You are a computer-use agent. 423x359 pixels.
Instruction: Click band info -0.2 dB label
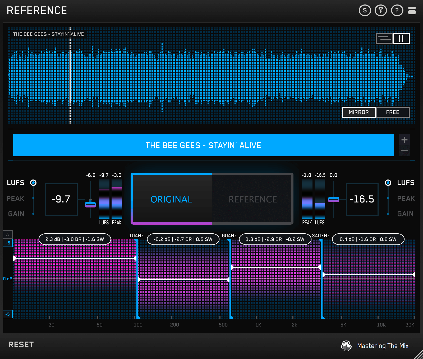coord(183,239)
